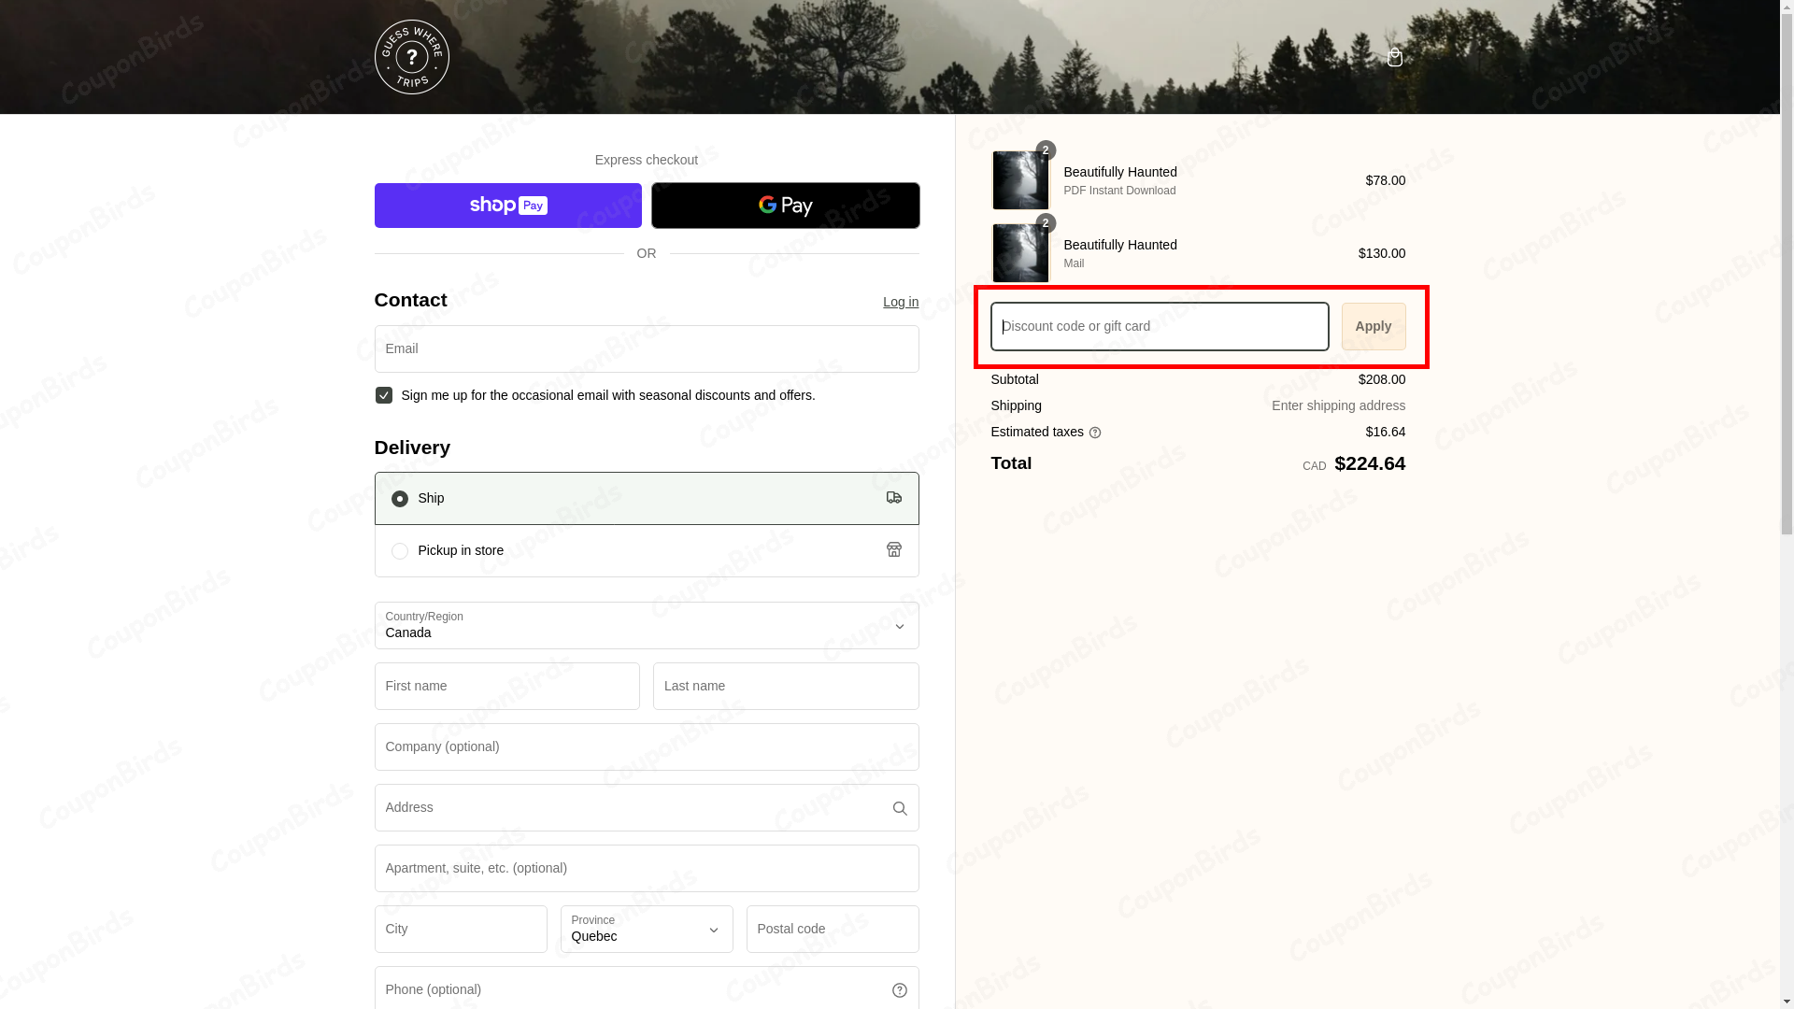Click the Apply discount button

(1373, 326)
